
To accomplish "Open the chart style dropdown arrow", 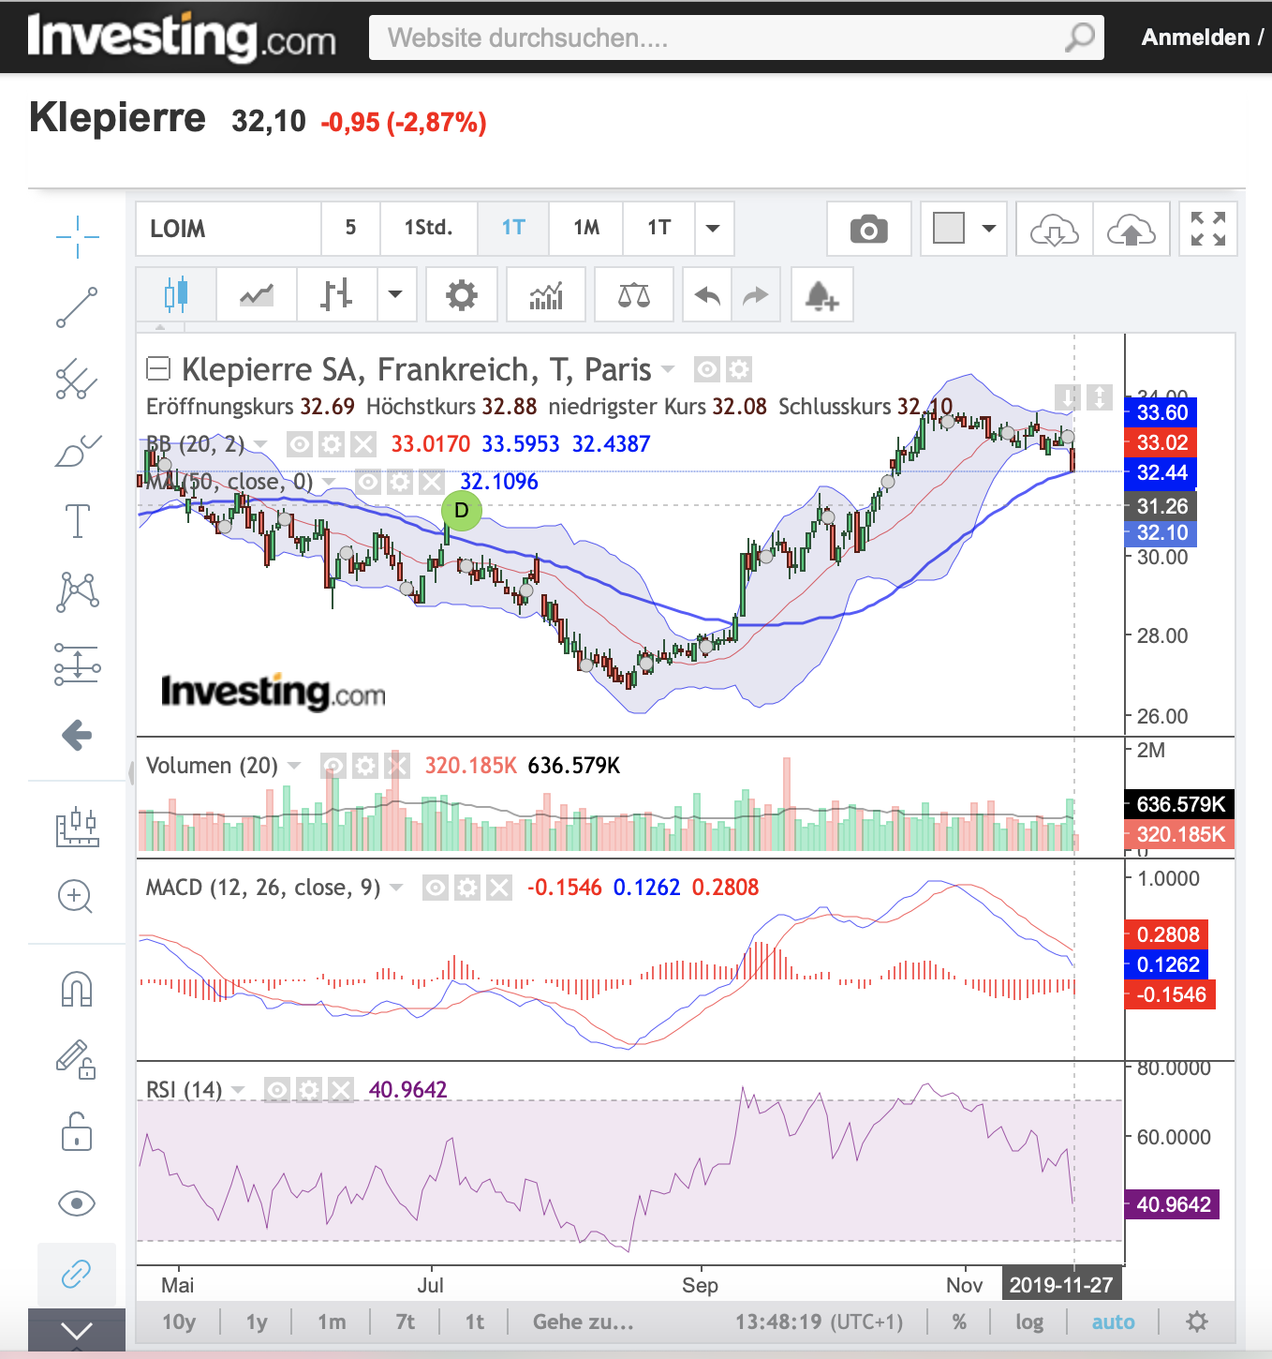I will 395,295.
